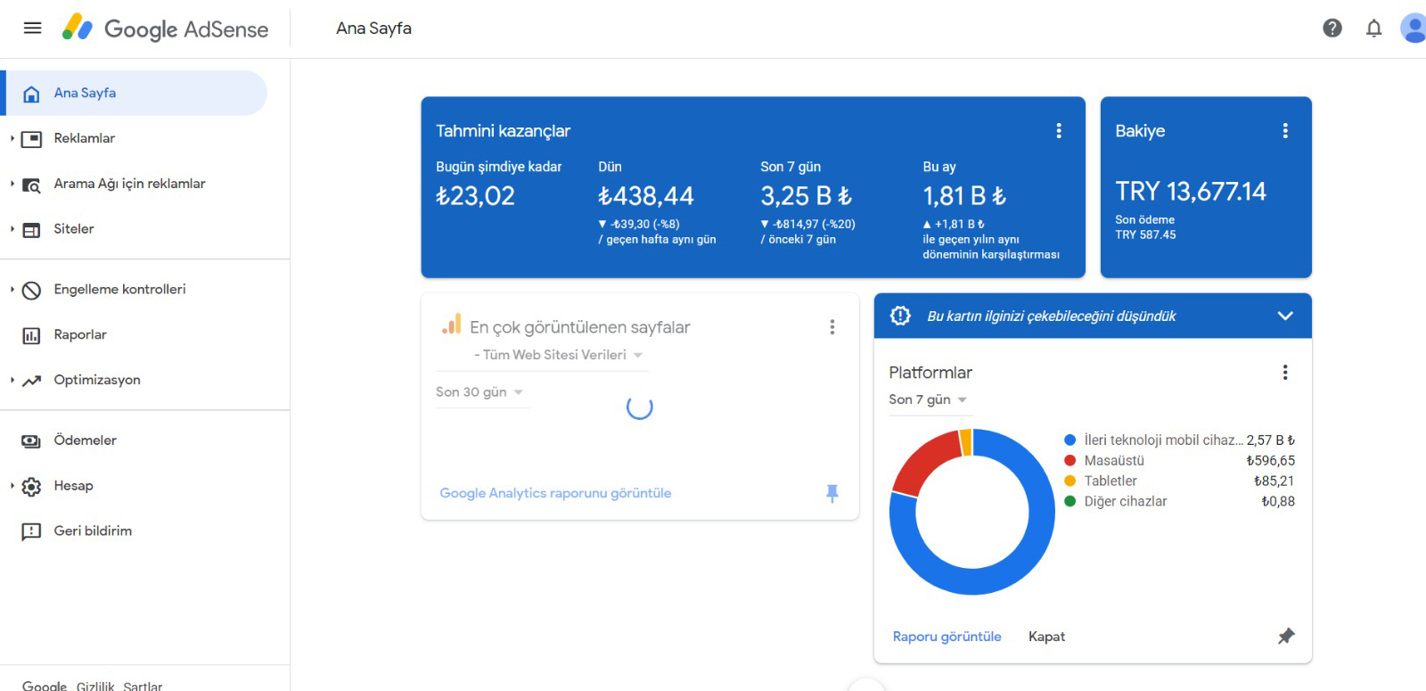1426x691 pixels.
Task: Click the Reklamlar ads icon
Action: [x=31, y=139]
